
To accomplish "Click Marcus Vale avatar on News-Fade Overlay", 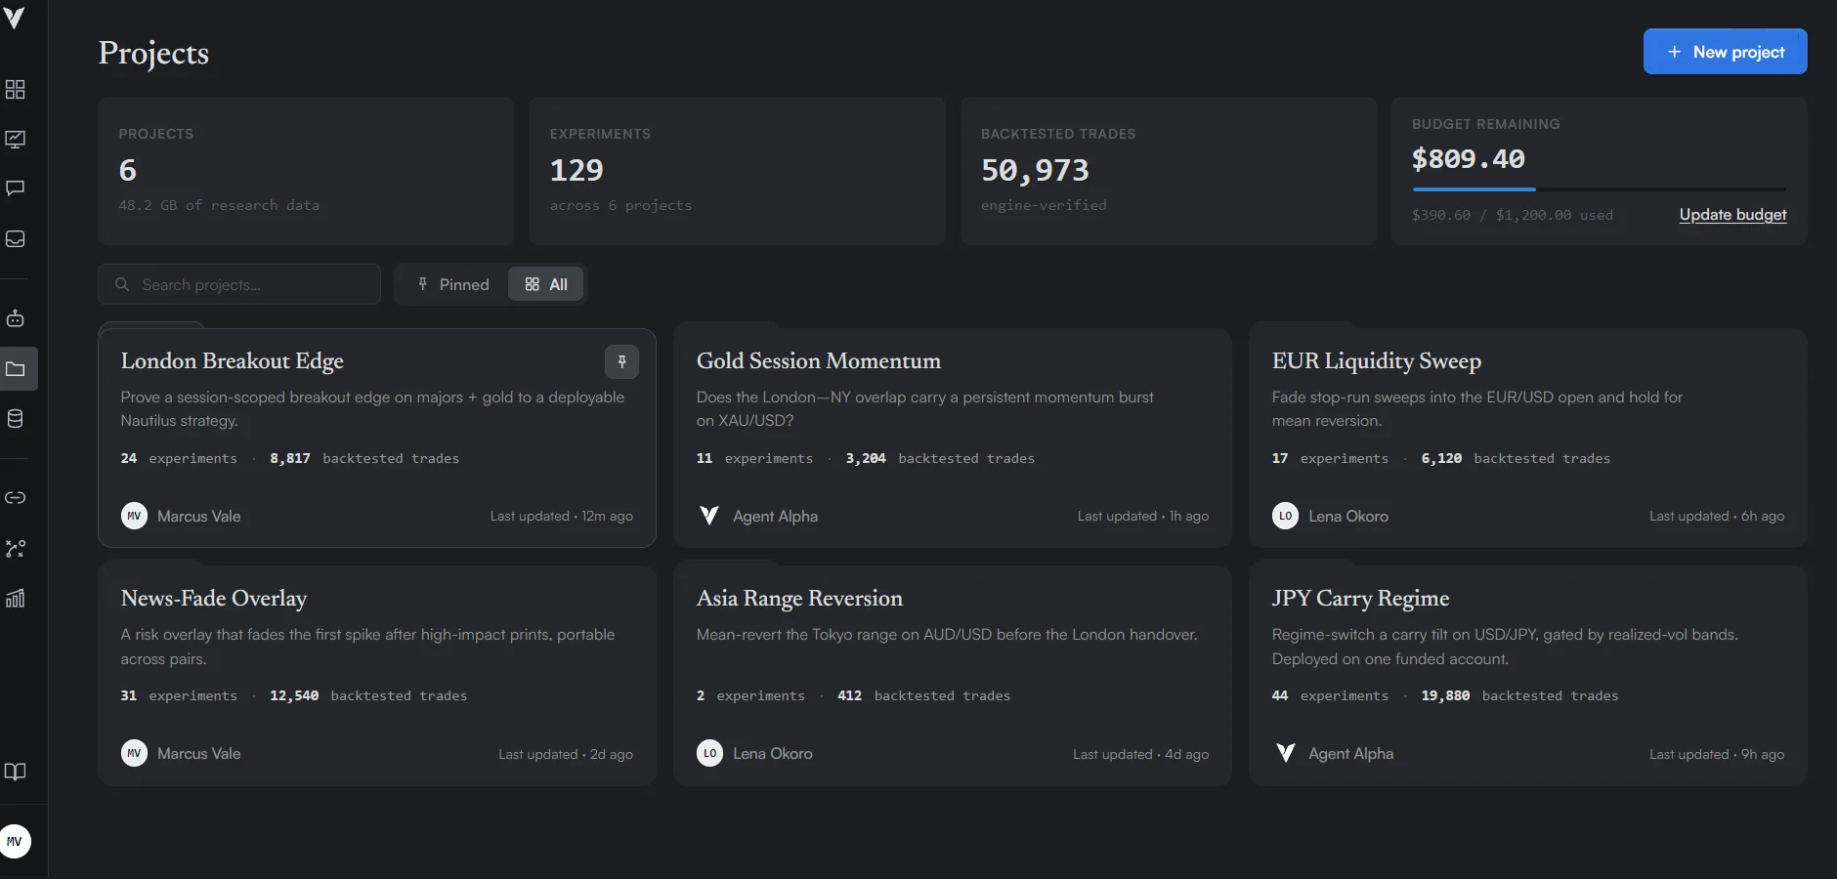I will click(134, 753).
